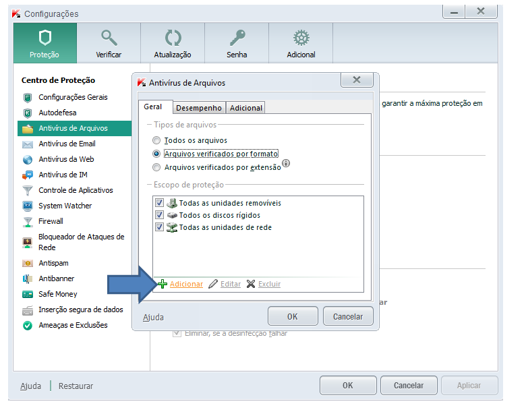The height and width of the screenshot is (414, 526).
Task: Select the Safe Money sidebar text
Action: click(58, 294)
